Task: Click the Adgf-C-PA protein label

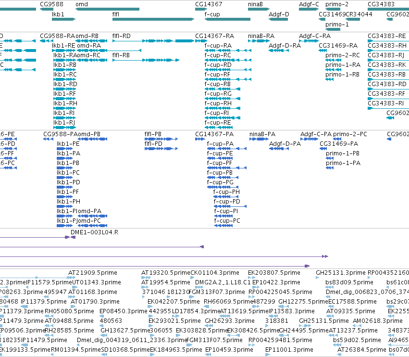Action: point(316,134)
